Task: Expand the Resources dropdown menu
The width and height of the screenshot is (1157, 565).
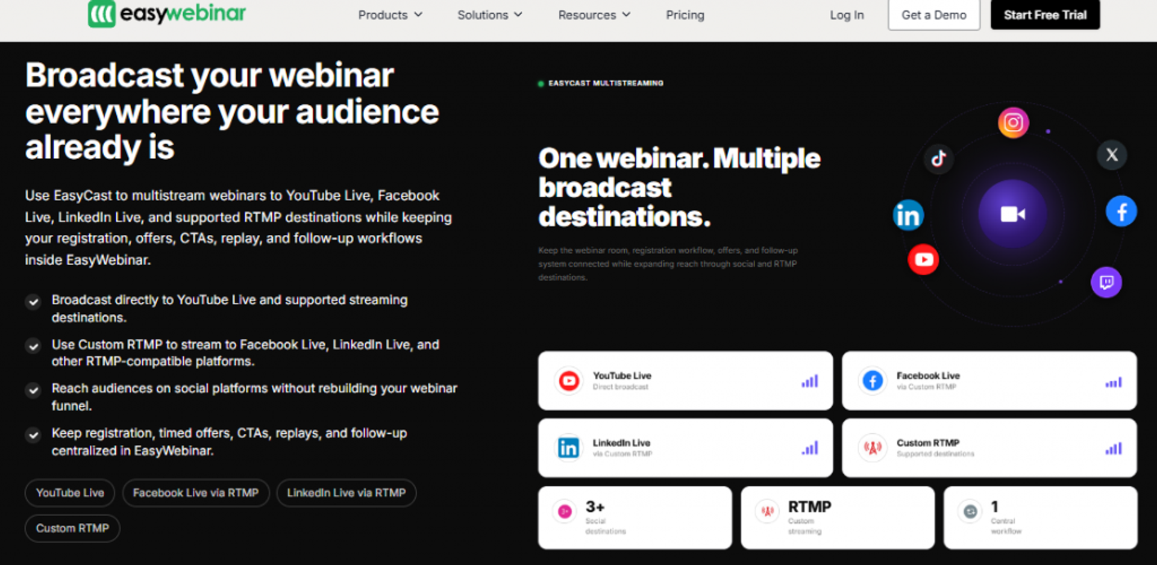Action: (x=594, y=15)
